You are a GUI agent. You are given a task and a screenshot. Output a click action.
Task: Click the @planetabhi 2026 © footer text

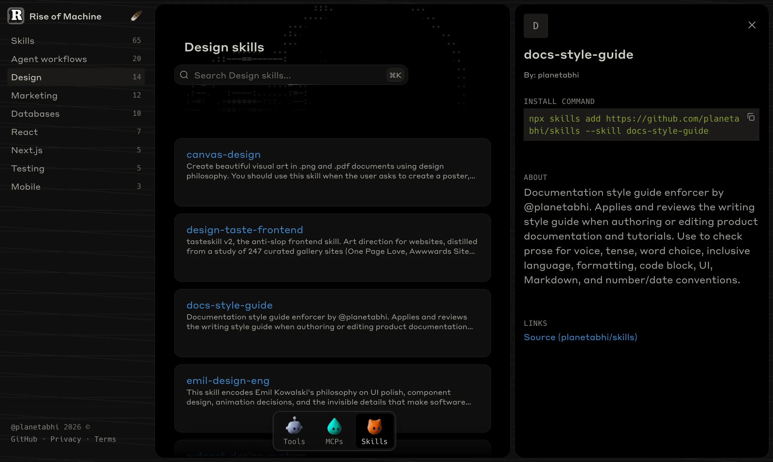pos(51,427)
